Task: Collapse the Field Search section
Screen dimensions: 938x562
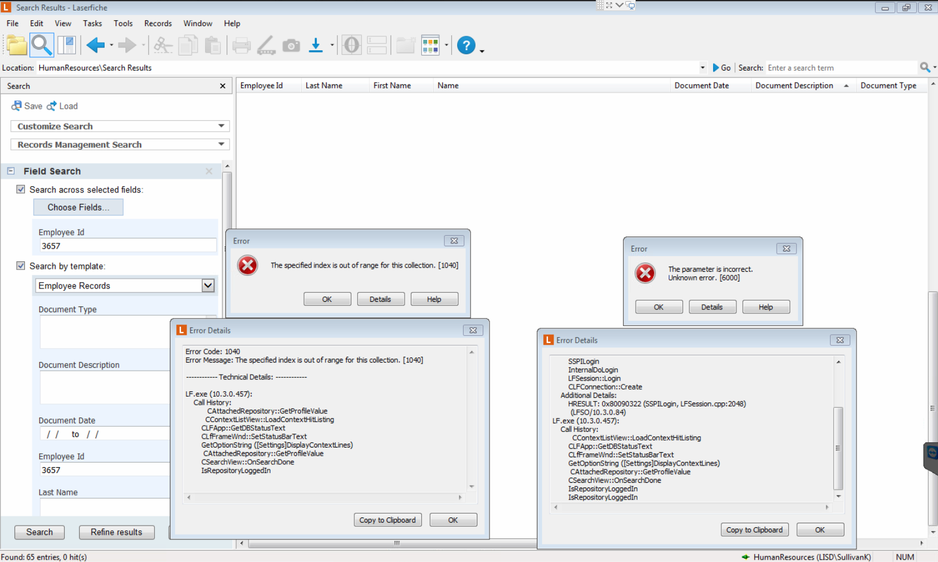Action: click(11, 171)
